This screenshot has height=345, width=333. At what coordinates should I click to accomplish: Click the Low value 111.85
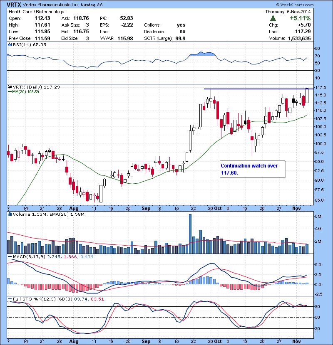42,32
